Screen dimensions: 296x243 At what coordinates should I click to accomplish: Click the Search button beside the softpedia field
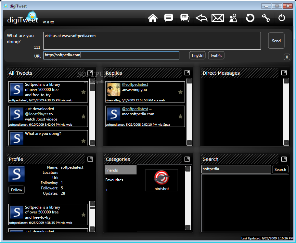[x=280, y=169]
